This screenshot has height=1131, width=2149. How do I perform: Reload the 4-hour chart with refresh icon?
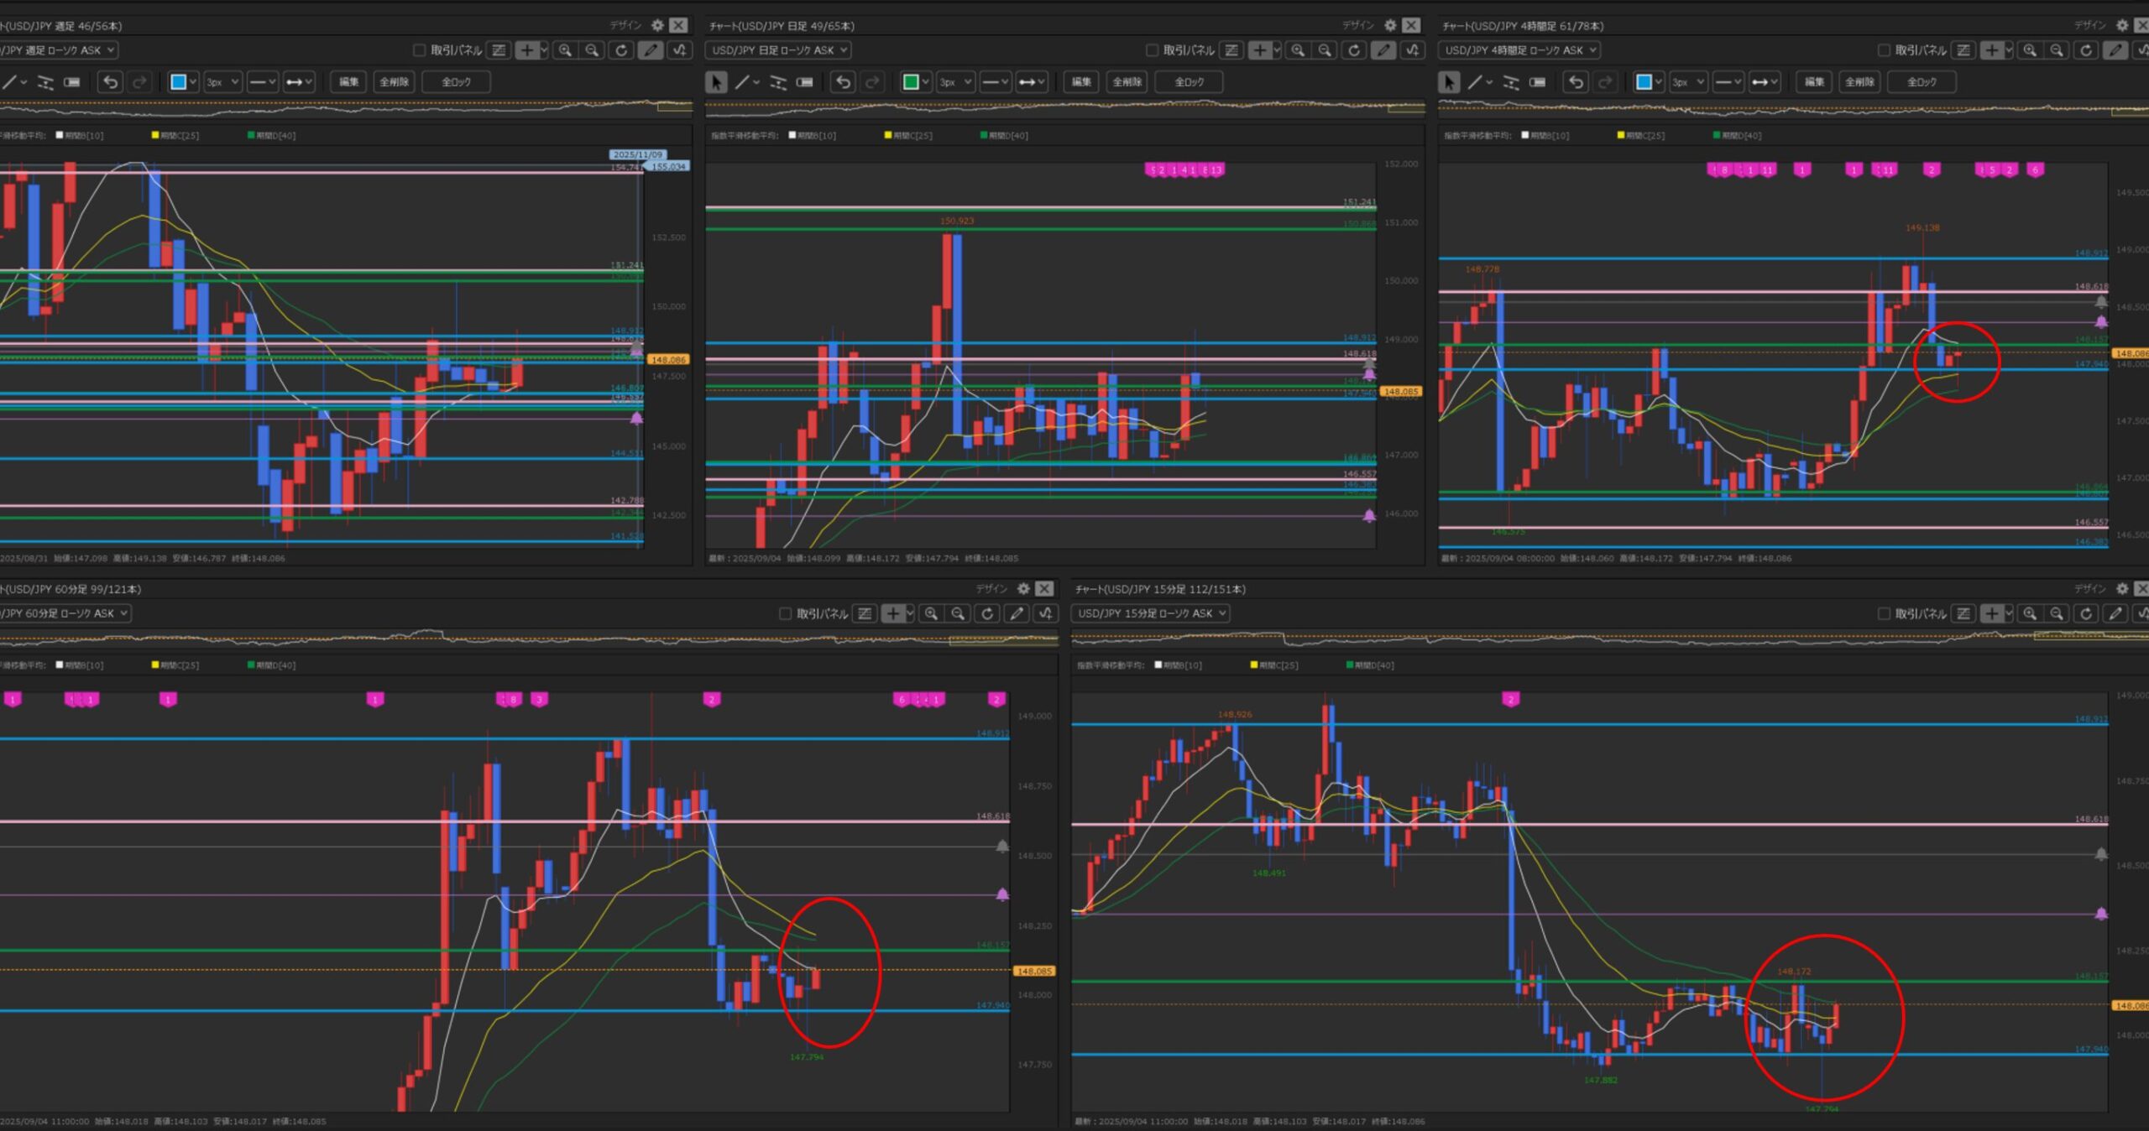(x=2086, y=50)
